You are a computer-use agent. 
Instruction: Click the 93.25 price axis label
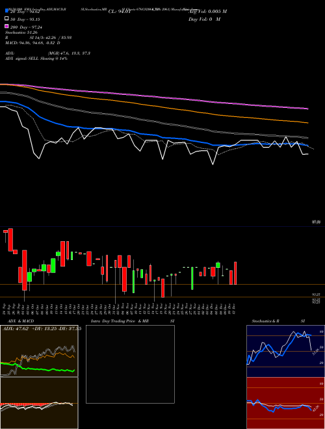316,294
